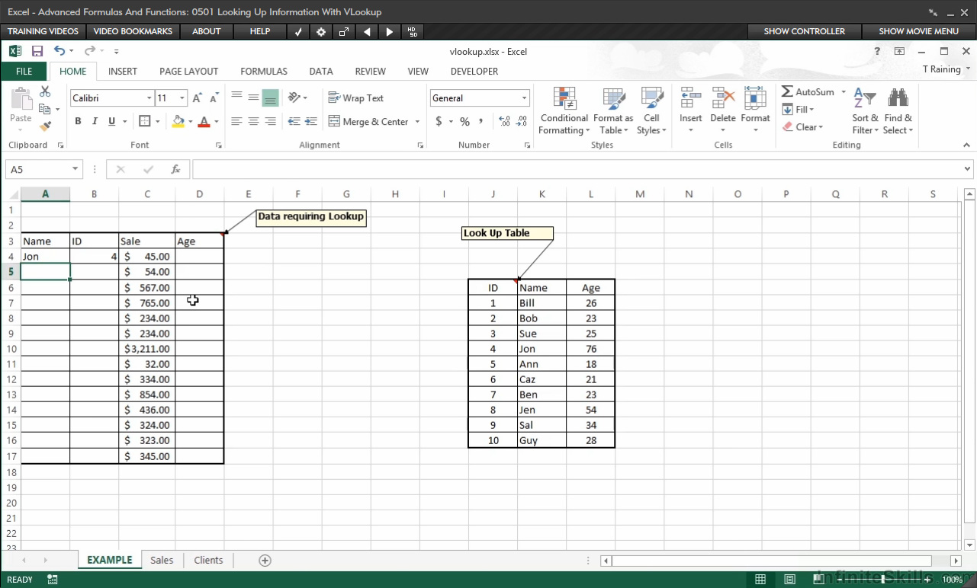This screenshot has width=977, height=588.
Task: Click the AutoSum button
Action: pyautogui.click(x=808, y=92)
